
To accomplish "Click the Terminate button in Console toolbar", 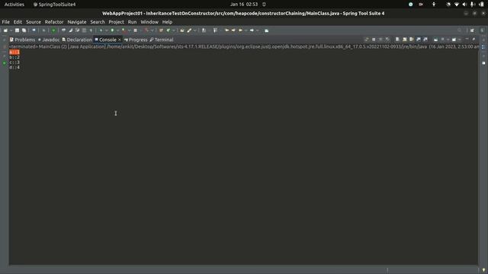I will (x=374, y=40).
